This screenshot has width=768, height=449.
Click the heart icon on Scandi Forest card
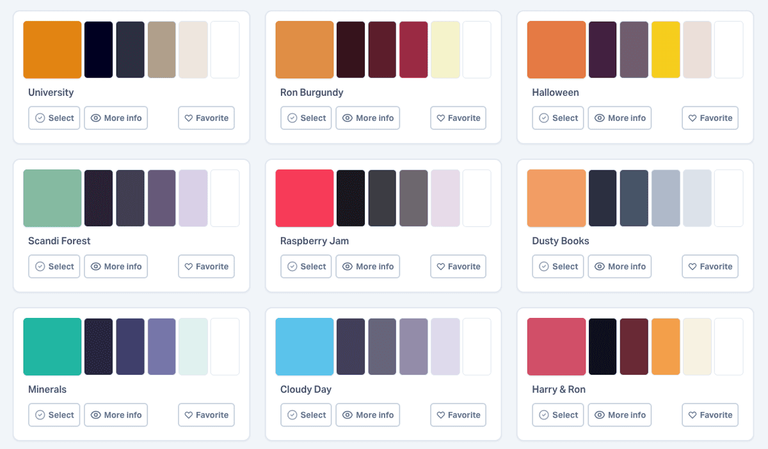189,267
